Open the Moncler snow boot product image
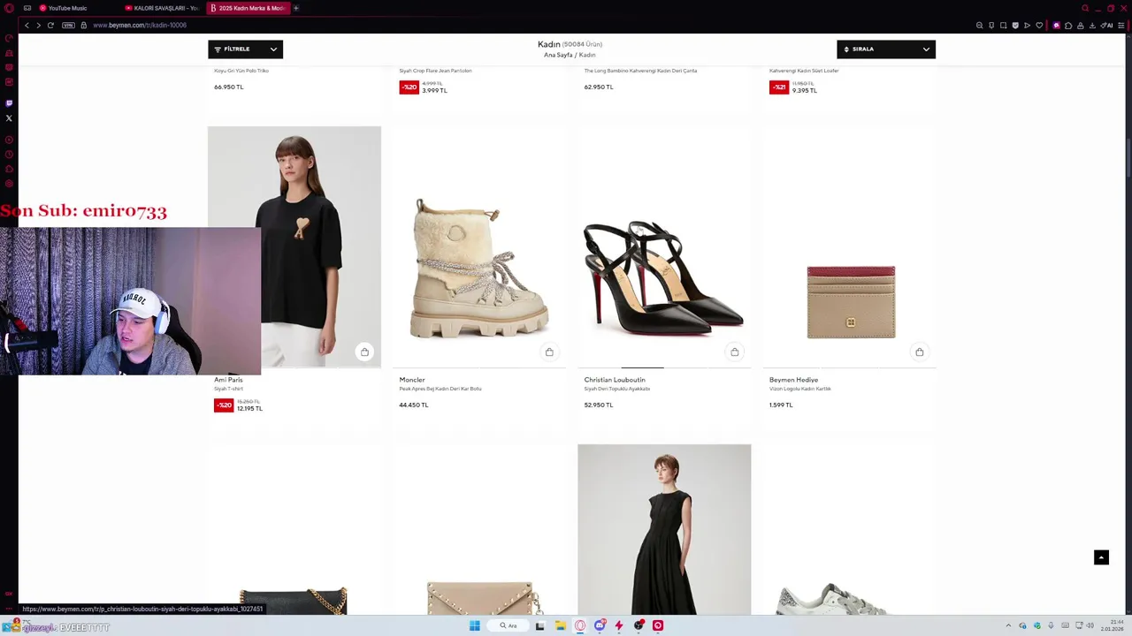 pos(479,246)
